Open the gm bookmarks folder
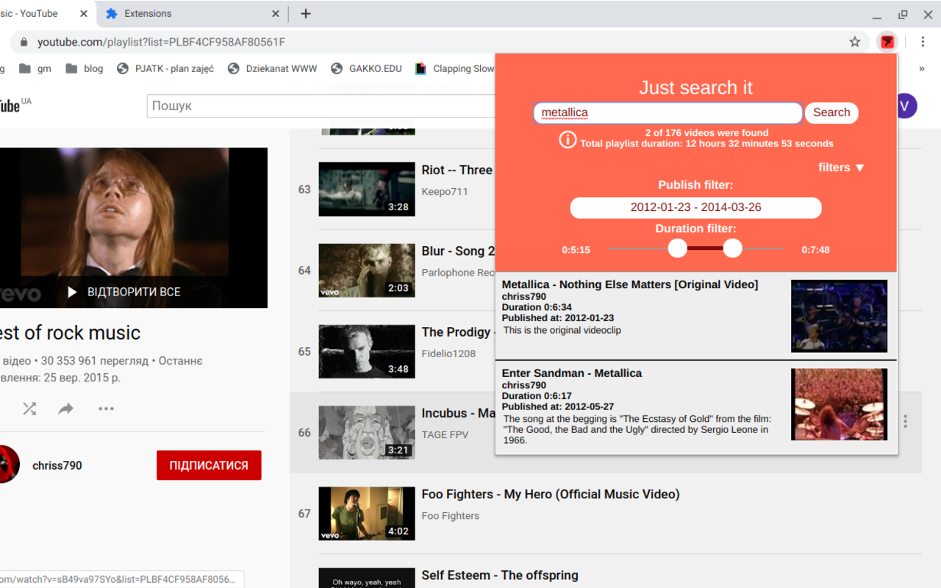The height and width of the screenshot is (588, 941). (35, 68)
